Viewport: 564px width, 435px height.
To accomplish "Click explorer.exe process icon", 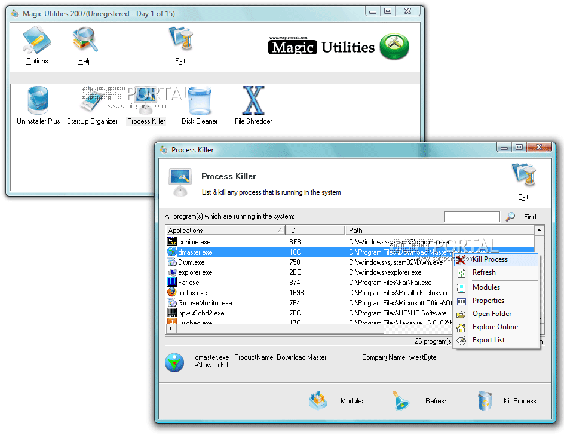I will point(172,272).
